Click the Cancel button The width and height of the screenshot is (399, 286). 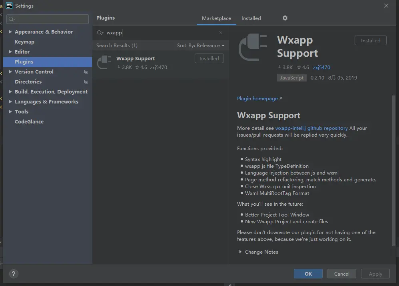click(x=341, y=274)
